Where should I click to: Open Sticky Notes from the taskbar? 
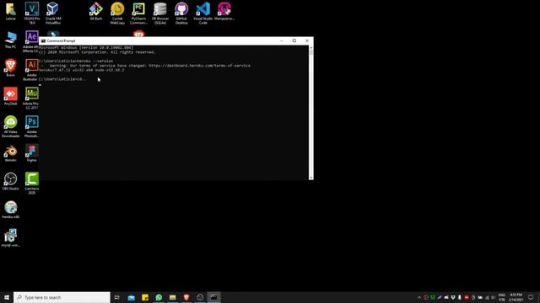pyautogui.click(x=145, y=297)
